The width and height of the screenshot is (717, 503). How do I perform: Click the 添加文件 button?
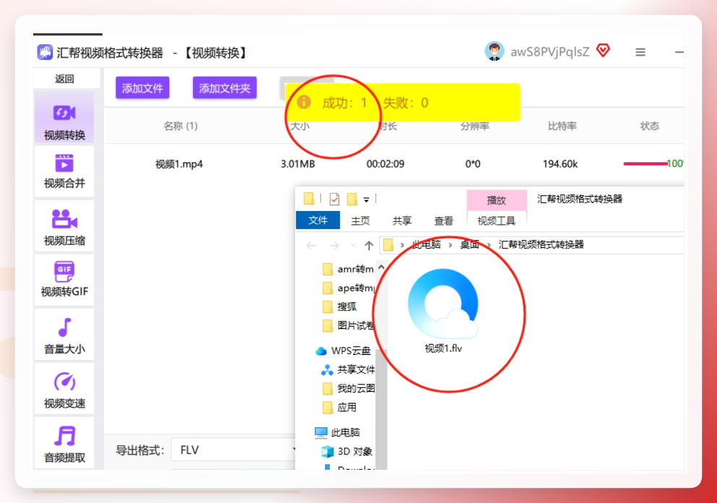142,87
